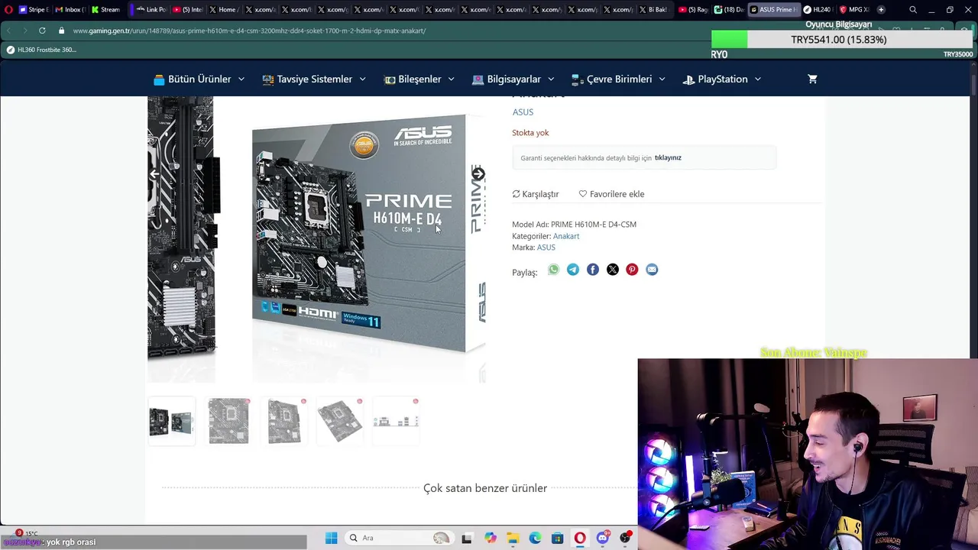Share product on X icon
Viewport: 978px width, 550px height.
[613, 270]
